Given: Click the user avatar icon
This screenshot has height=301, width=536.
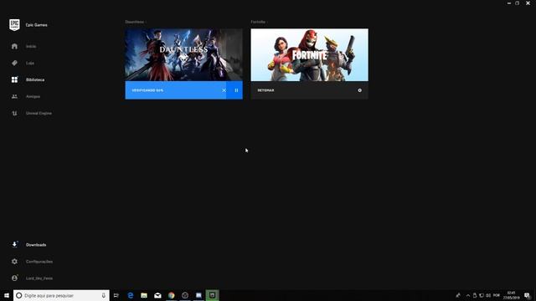Looking at the screenshot, I should [14, 278].
